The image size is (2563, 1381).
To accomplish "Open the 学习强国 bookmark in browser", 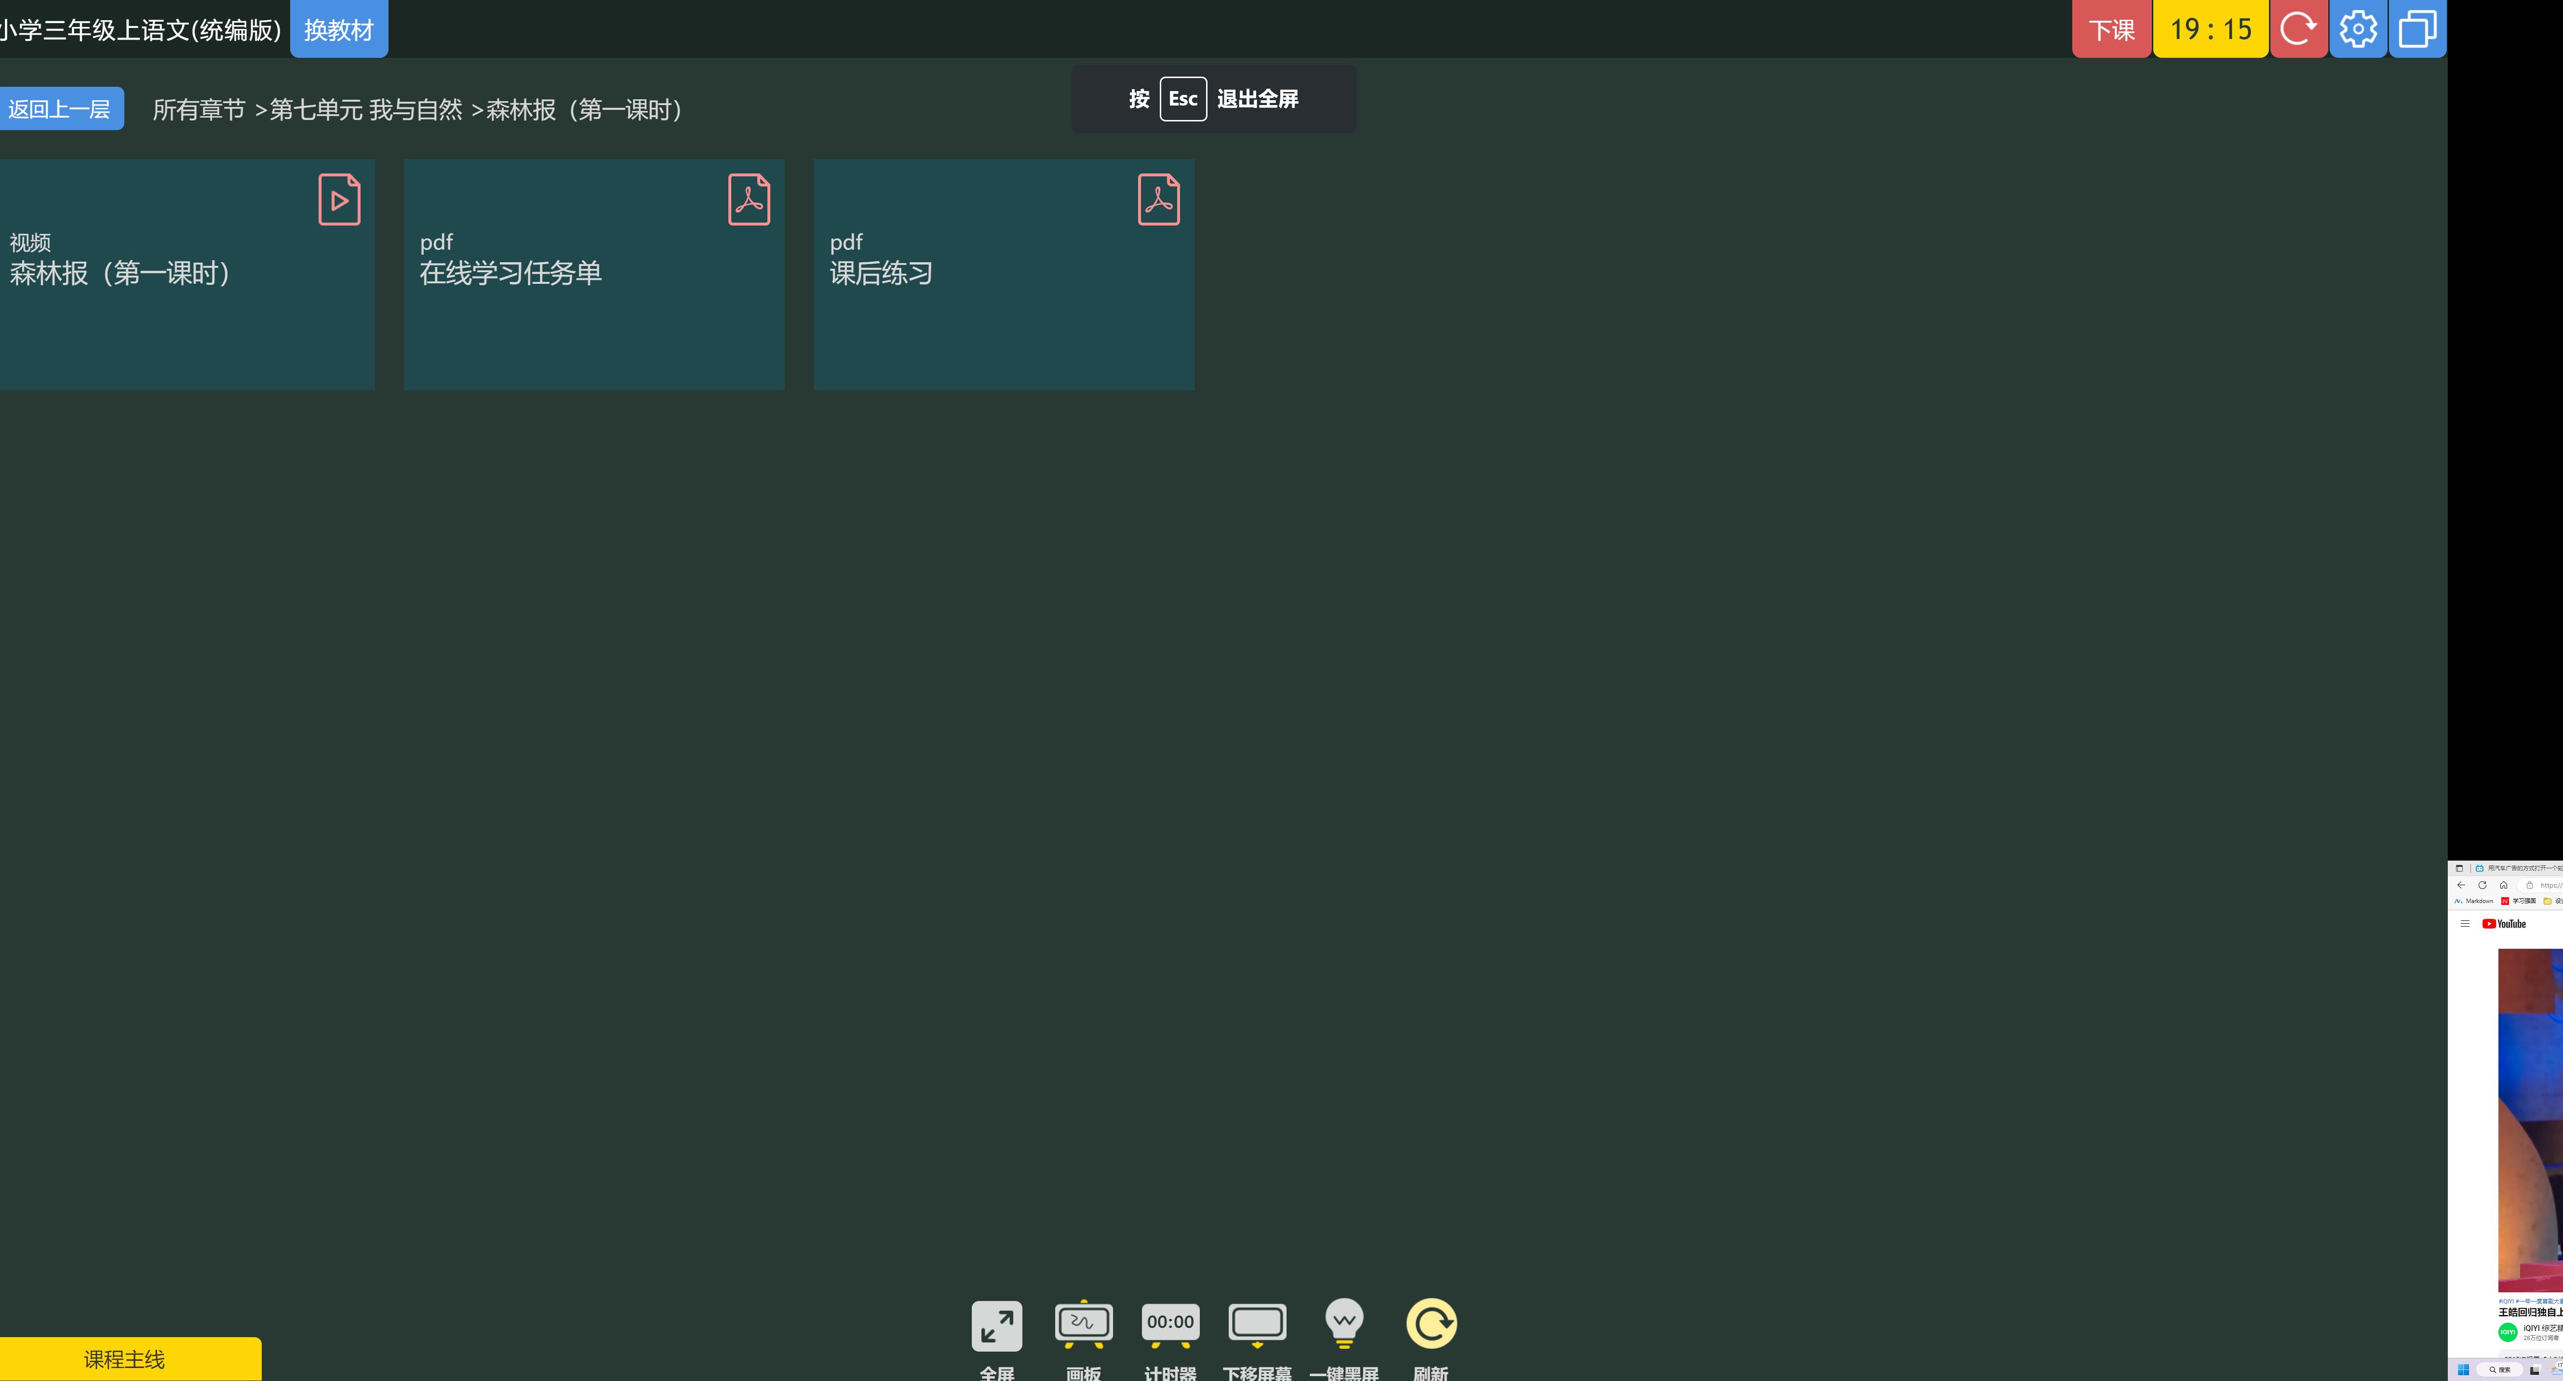I will pyautogui.click(x=2518, y=901).
